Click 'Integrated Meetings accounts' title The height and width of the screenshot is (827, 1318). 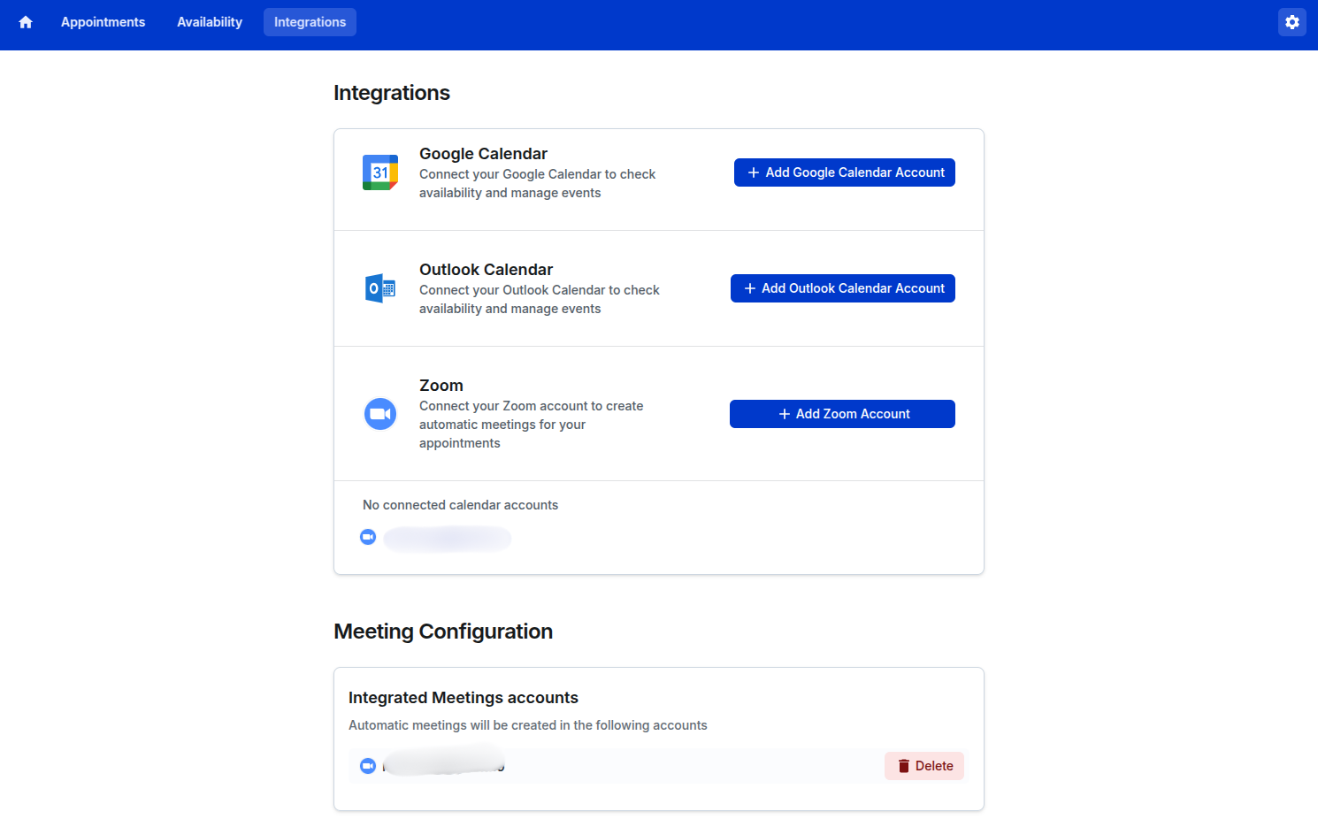[x=464, y=698]
